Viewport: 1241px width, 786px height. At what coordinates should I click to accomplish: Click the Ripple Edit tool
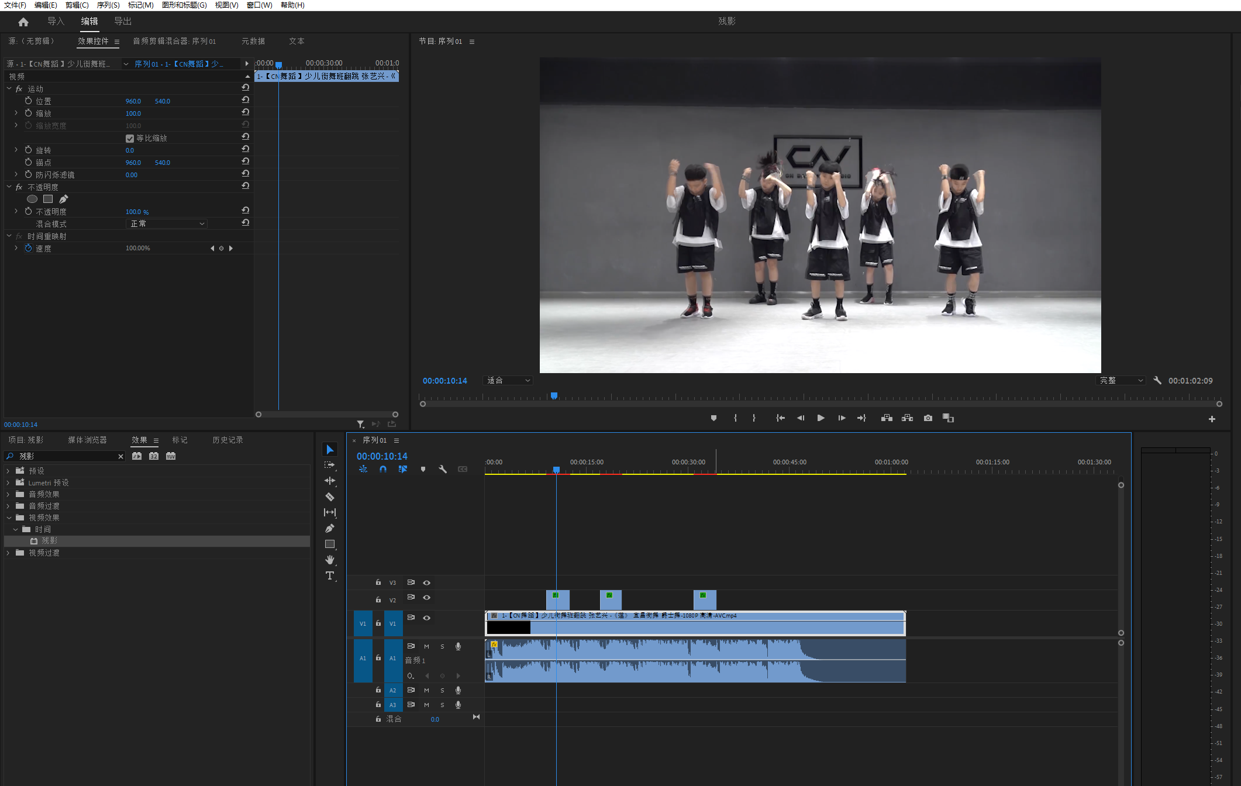coord(330,481)
